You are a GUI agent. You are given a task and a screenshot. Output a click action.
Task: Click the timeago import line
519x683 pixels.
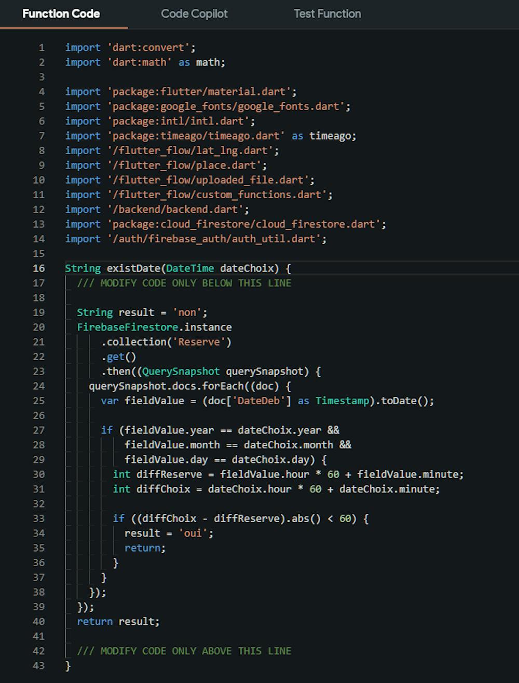pyautogui.click(x=211, y=136)
